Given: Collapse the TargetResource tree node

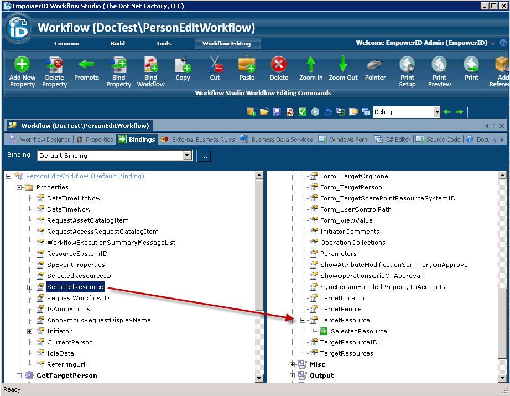Looking at the screenshot, I should pos(303,320).
